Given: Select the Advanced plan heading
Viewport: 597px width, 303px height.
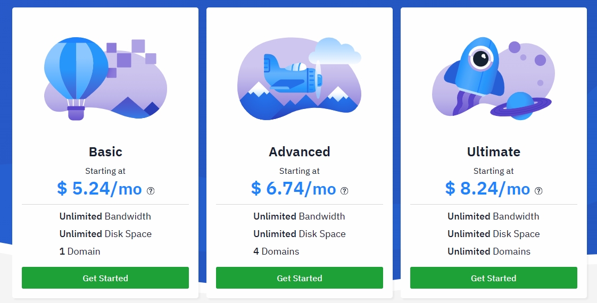Looking at the screenshot, I should [x=299, y=151].
